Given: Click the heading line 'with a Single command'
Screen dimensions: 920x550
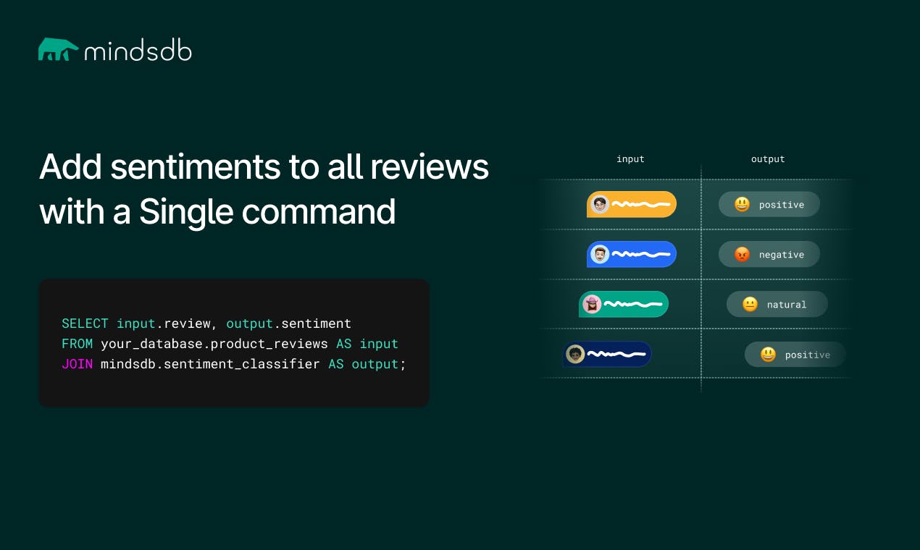Looking at the screenshot, I should (x=217, y=212).
